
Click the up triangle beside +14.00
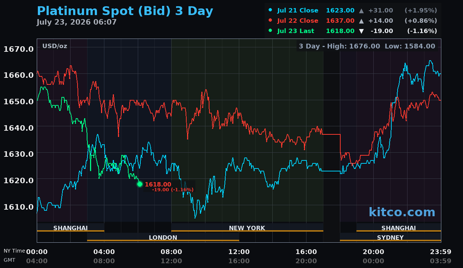pyautogui.click(x=362, y=21)
